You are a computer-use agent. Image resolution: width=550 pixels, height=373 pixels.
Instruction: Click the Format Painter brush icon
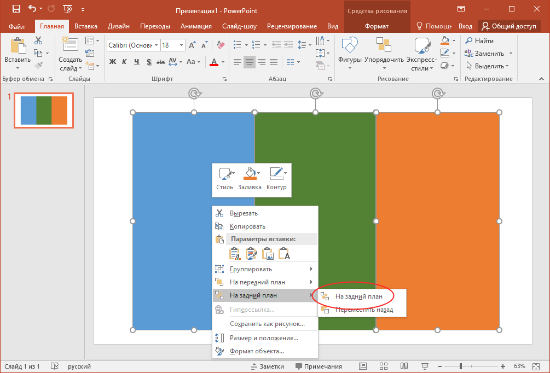(38, 66)
